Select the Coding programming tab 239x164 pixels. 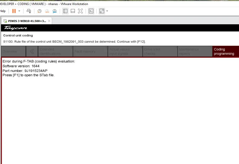(226, 51)
